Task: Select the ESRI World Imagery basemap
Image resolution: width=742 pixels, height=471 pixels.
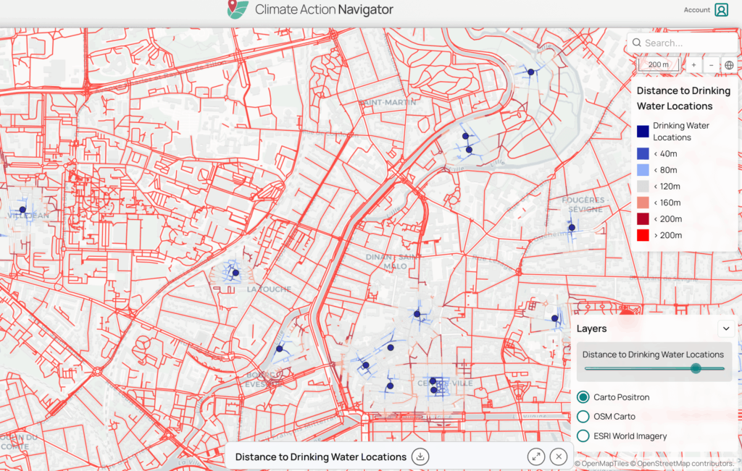Action: point(583,436)
